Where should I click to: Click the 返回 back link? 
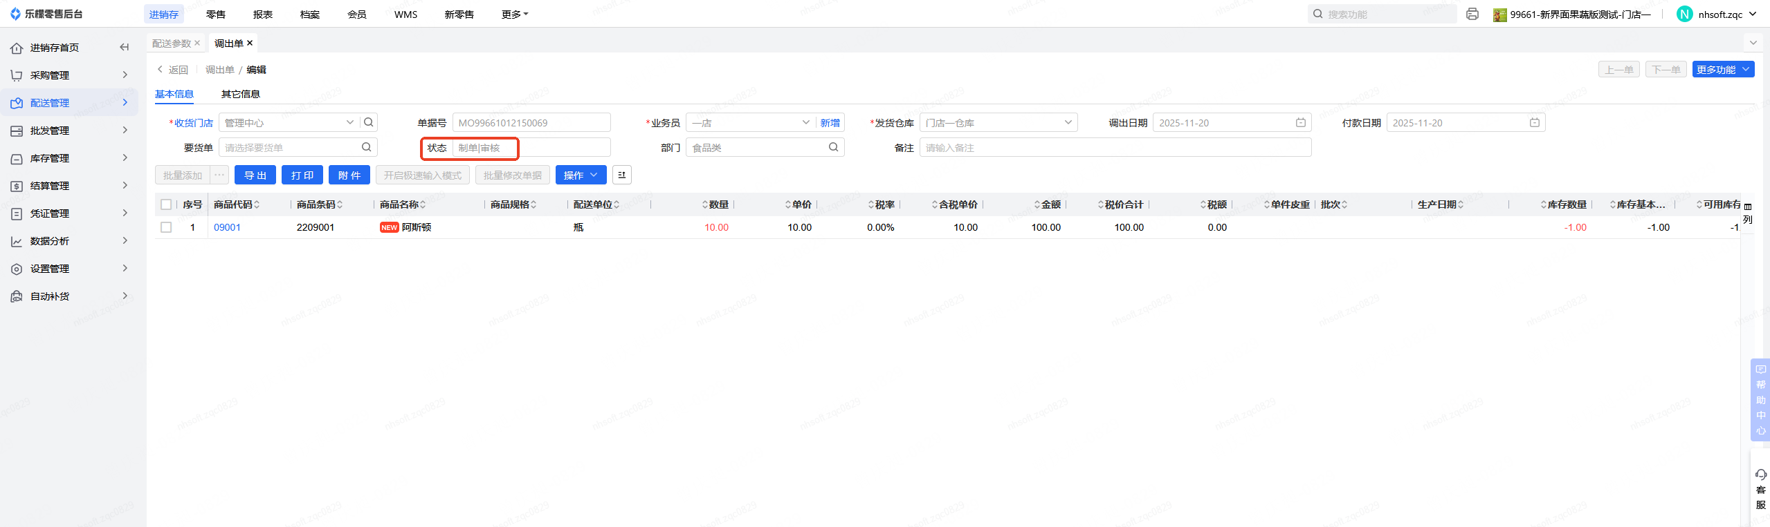click(172, 69)
